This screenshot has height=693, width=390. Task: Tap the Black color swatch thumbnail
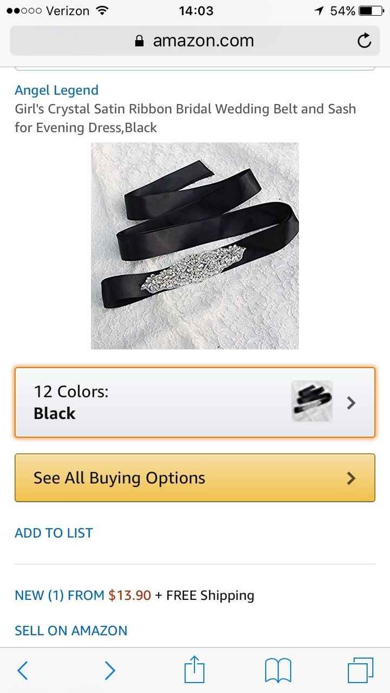tap(311, 403)
